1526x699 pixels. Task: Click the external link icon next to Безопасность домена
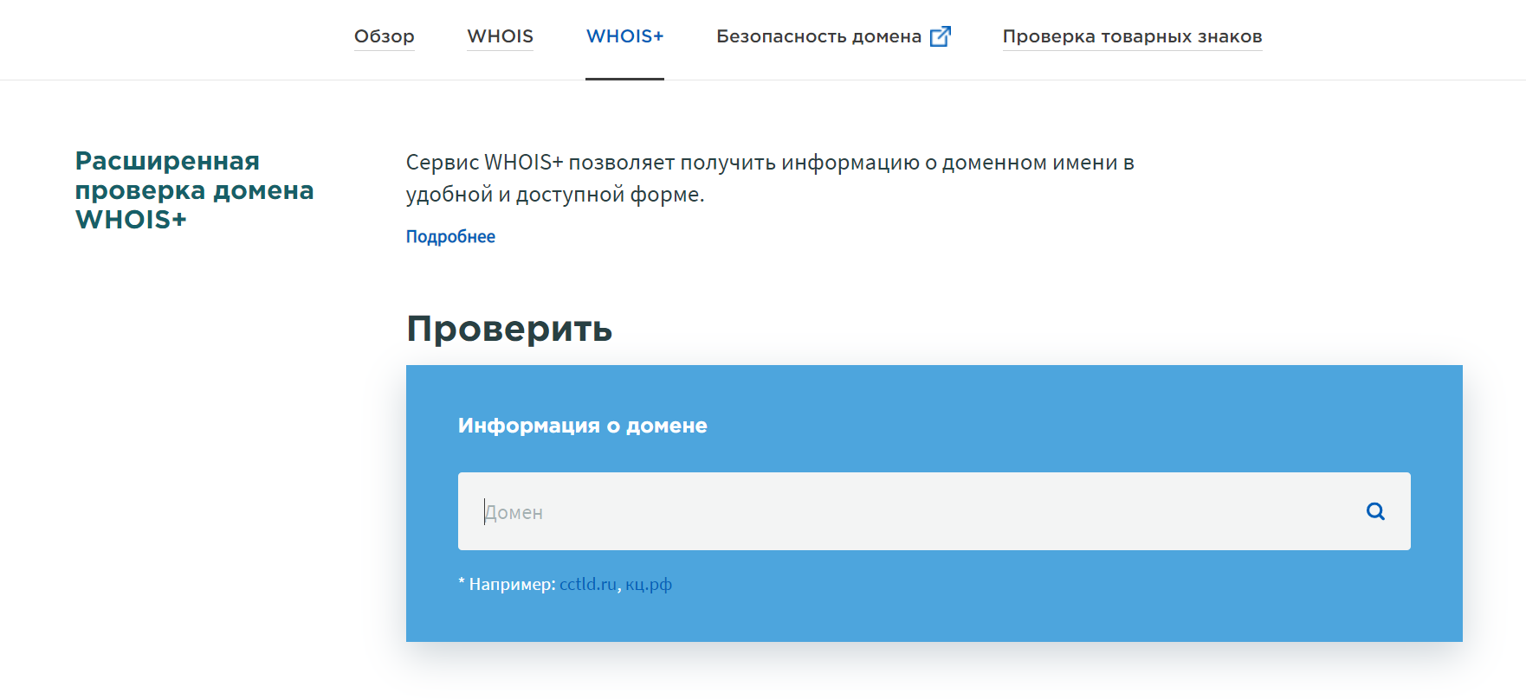pyautogui.click(x=940, y=36)
